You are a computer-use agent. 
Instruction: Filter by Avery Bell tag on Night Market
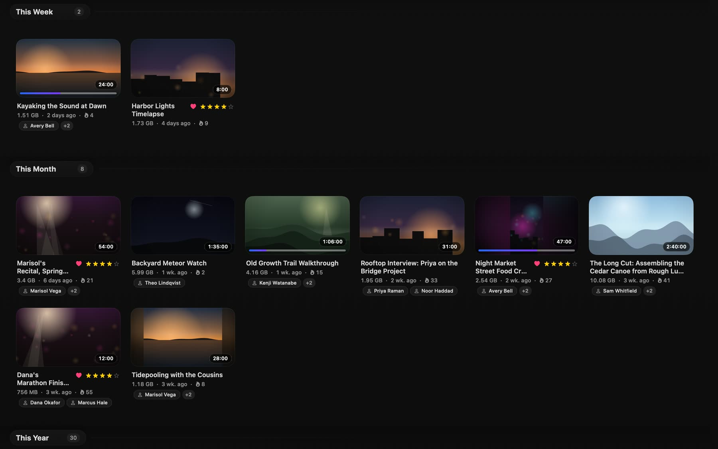[497, 291]
